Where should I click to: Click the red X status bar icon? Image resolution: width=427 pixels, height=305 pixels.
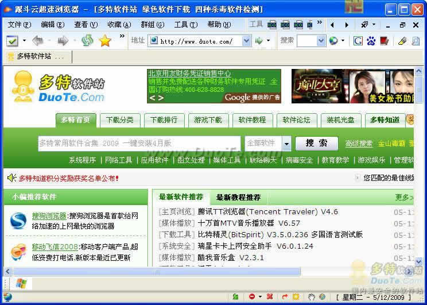[x=270, y=296]
